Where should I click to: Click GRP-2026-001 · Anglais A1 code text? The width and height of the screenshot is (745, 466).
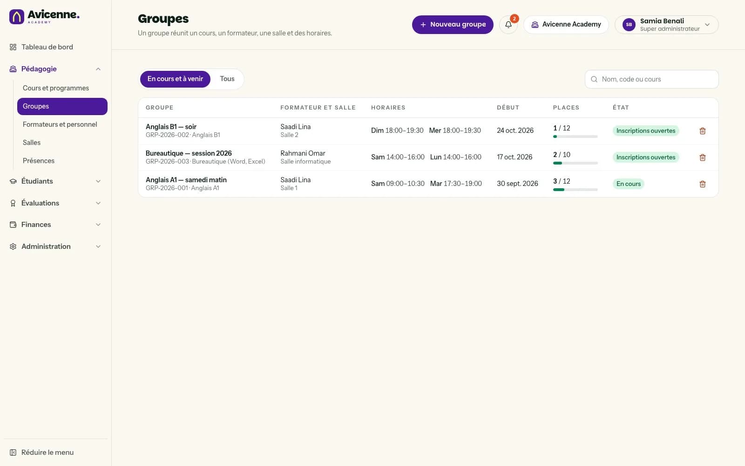[x=183, y=188]
